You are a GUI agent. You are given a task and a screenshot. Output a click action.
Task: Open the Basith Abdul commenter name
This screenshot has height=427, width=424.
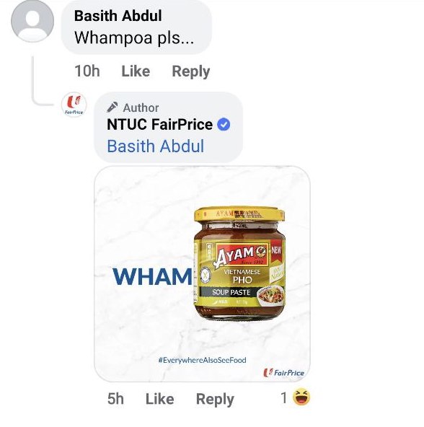pos(118,16)
